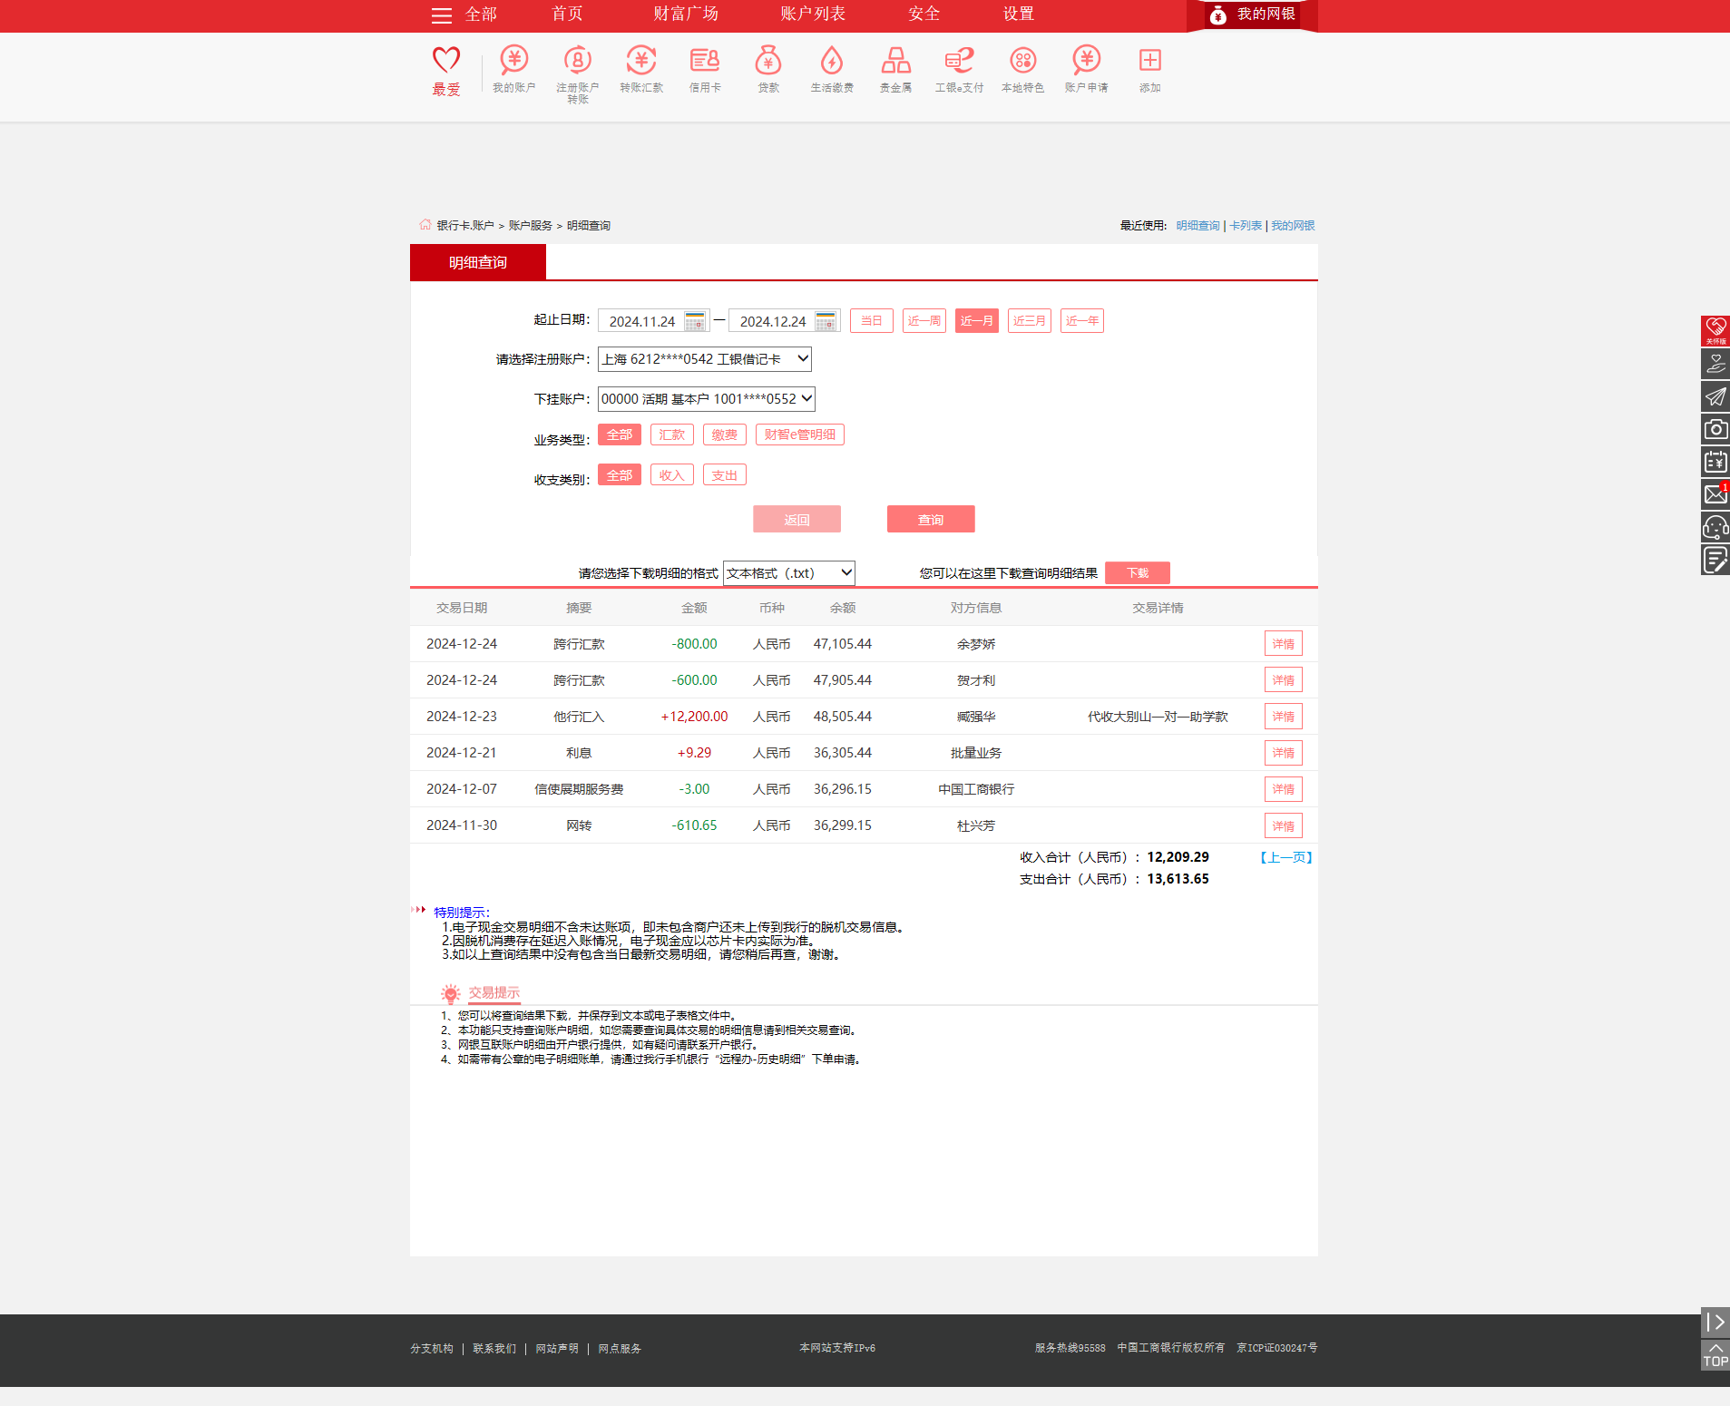Screen dimensions: 1730x1406
Task: Click the camera sidebar icon
Action: click(1715, 429)
